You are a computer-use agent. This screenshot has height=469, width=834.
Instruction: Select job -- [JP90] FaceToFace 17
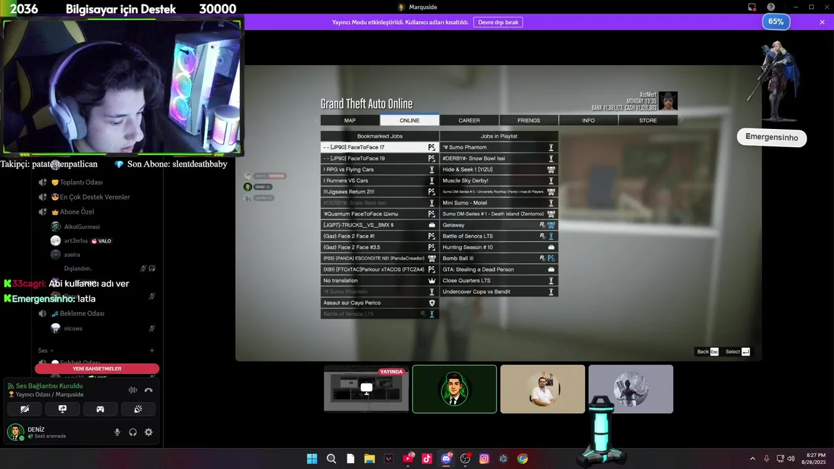[x=379, y=147]
